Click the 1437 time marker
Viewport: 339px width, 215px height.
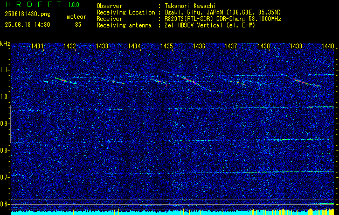point(231,46)
